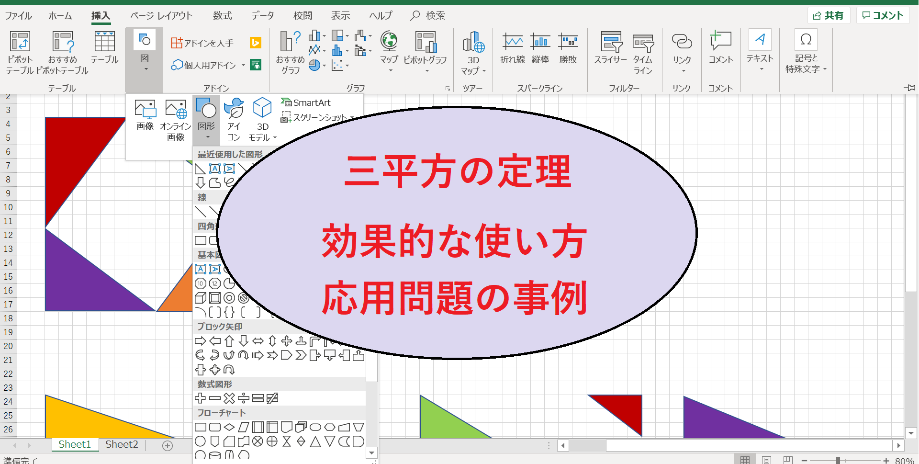
Task: Insert a 折れ線 sparkline
Action: point(512,42)
